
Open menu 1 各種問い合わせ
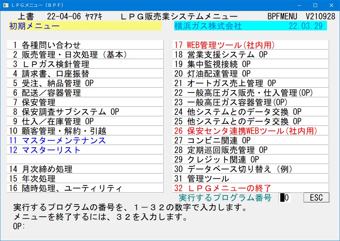(85, 45)
